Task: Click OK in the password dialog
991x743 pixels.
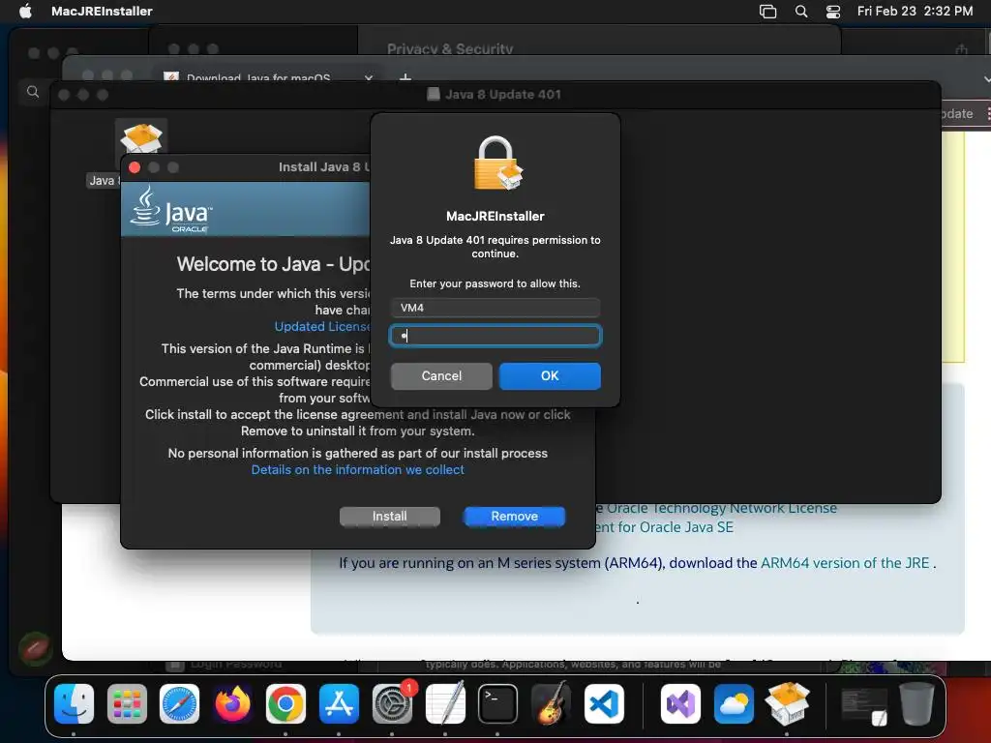Action: (x=550, y=376)
